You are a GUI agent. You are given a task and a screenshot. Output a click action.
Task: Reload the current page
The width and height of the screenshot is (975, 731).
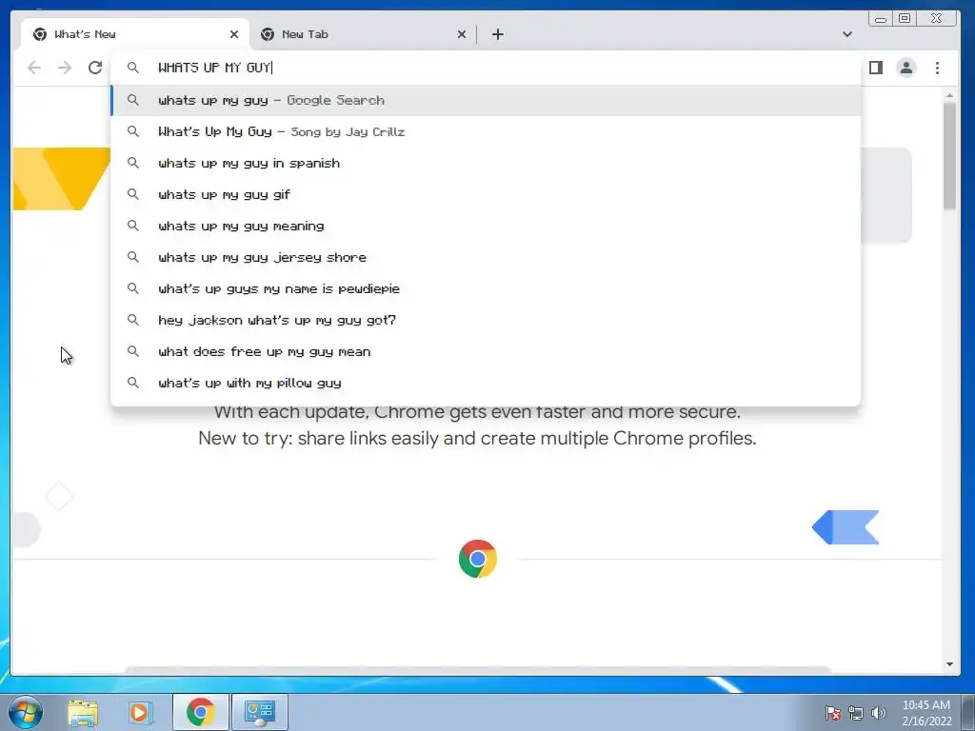(95, 68)
